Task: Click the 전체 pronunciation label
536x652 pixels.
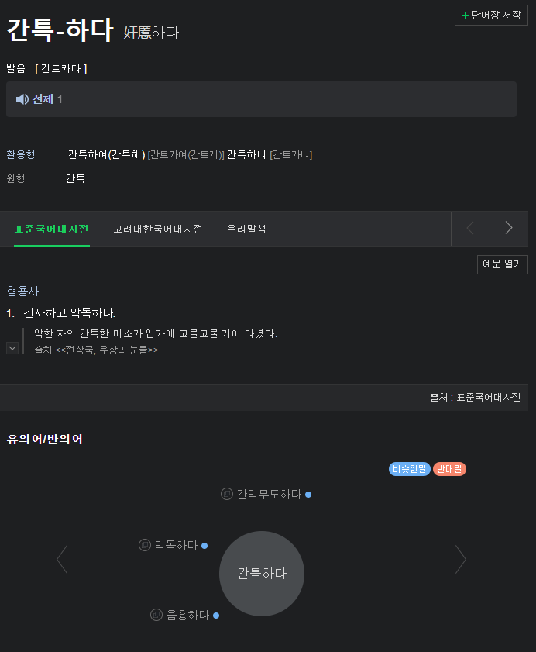Action: click(43, 99)
